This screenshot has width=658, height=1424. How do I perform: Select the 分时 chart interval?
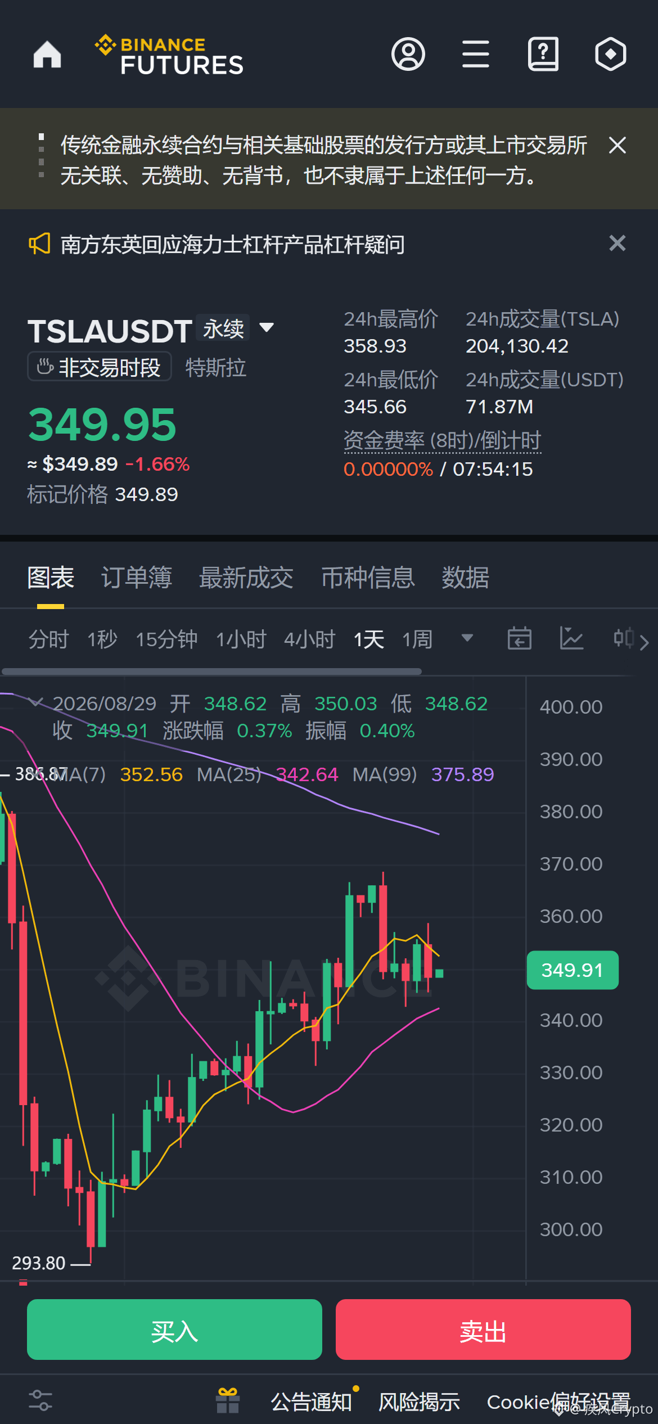click(x=48, y=639)
